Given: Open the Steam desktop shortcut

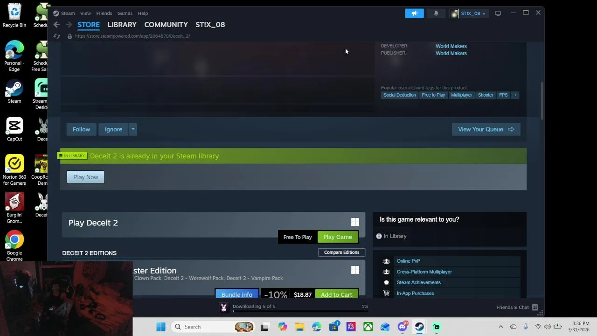Looking at the screenshot, I should tap(14, 92).
